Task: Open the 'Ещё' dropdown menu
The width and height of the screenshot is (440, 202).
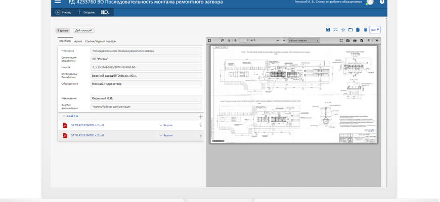Action: pos(375,30)
